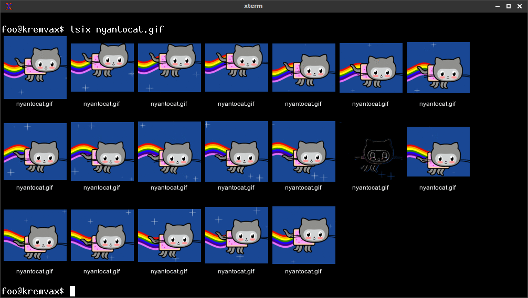Click the white cursor block at the bottom prompt
Viewport: 528px width, 298px height.
click(x=72, y=291)
